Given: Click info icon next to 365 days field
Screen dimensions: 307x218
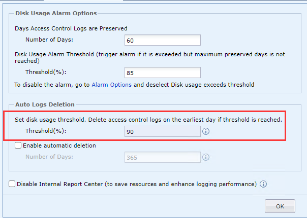Looking at the screenshot, I should (x=206, y=157).
